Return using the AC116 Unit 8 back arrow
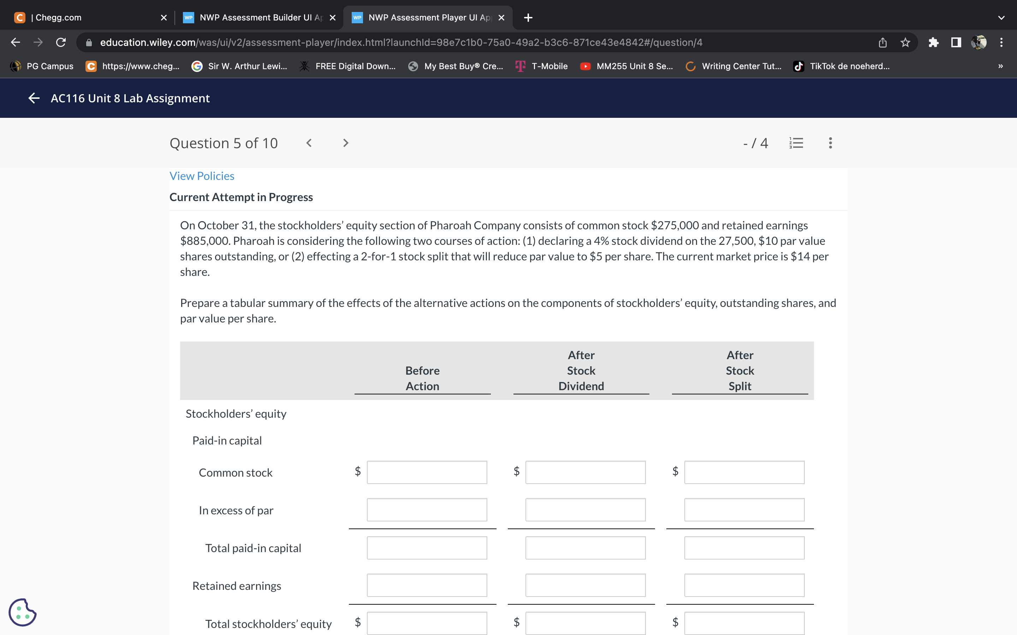1017x635 pixels. 34,98
